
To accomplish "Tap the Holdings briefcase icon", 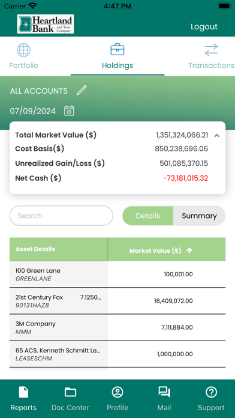I will tap(117, 50).
